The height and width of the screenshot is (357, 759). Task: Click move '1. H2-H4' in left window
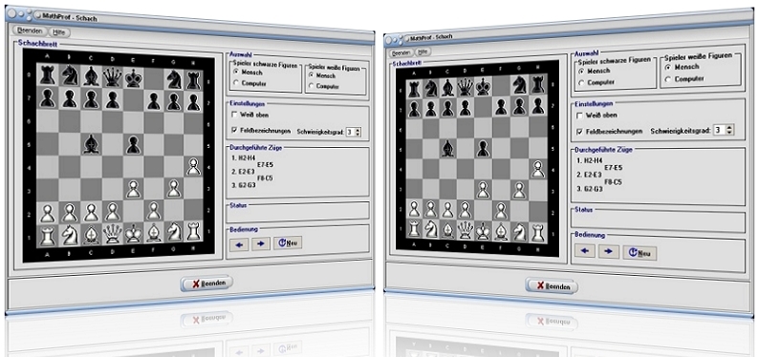(x=245, y=157)
